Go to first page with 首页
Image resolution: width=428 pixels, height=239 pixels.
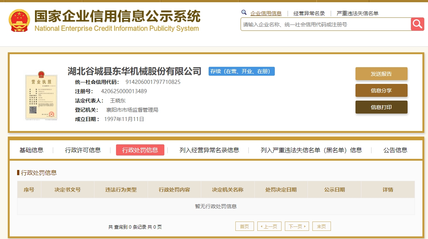pyautogui.click(x=245, y=226)
